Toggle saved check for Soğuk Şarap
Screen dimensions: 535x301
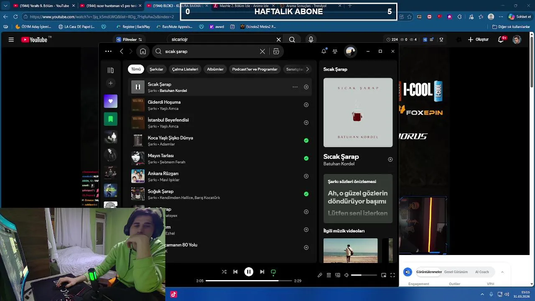click(306, 194)
